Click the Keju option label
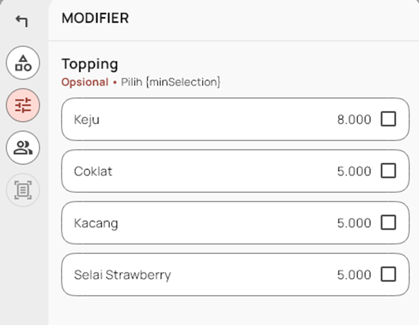Image resolution: width=419 pixels, height=325 pixels. tap(87, 120)
